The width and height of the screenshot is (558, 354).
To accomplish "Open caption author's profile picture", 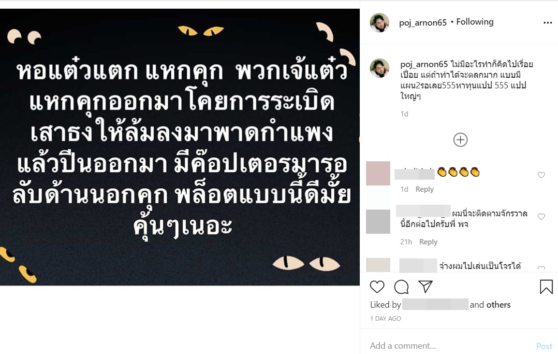I will 380,68.
